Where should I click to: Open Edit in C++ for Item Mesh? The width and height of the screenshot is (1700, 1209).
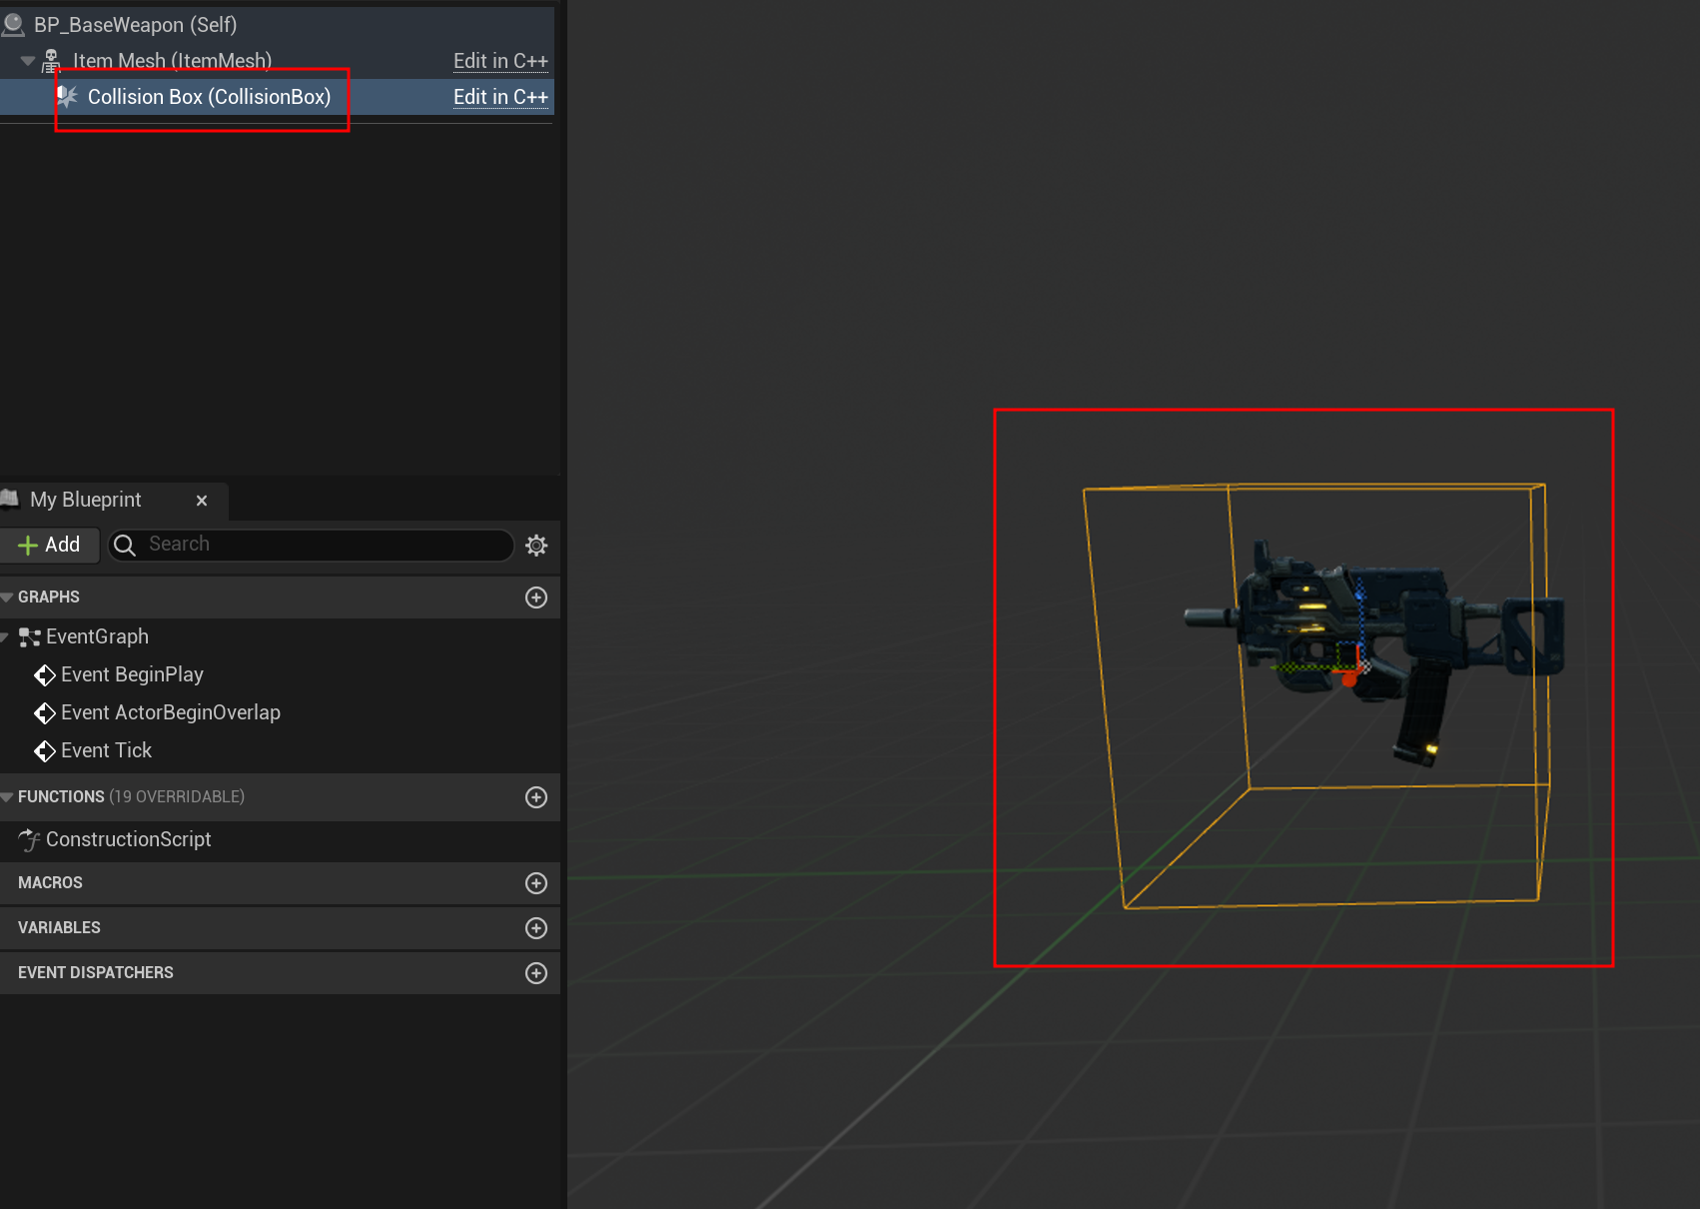point(500,61)
